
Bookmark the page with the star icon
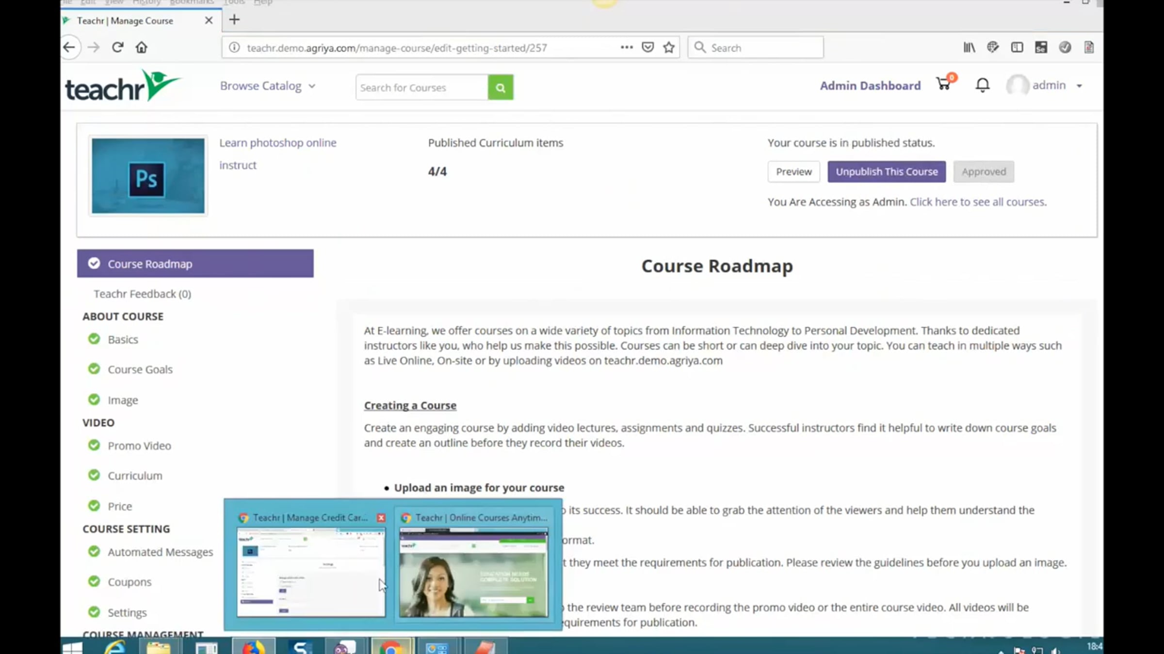669,47
